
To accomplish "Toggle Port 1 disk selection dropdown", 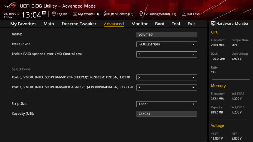I will tap(167, 87).
